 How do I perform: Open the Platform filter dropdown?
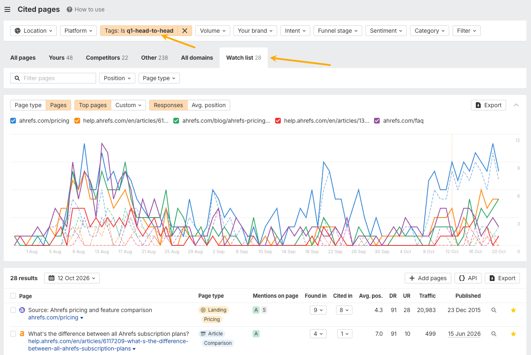pyautogui.click(x=78, y=31)
